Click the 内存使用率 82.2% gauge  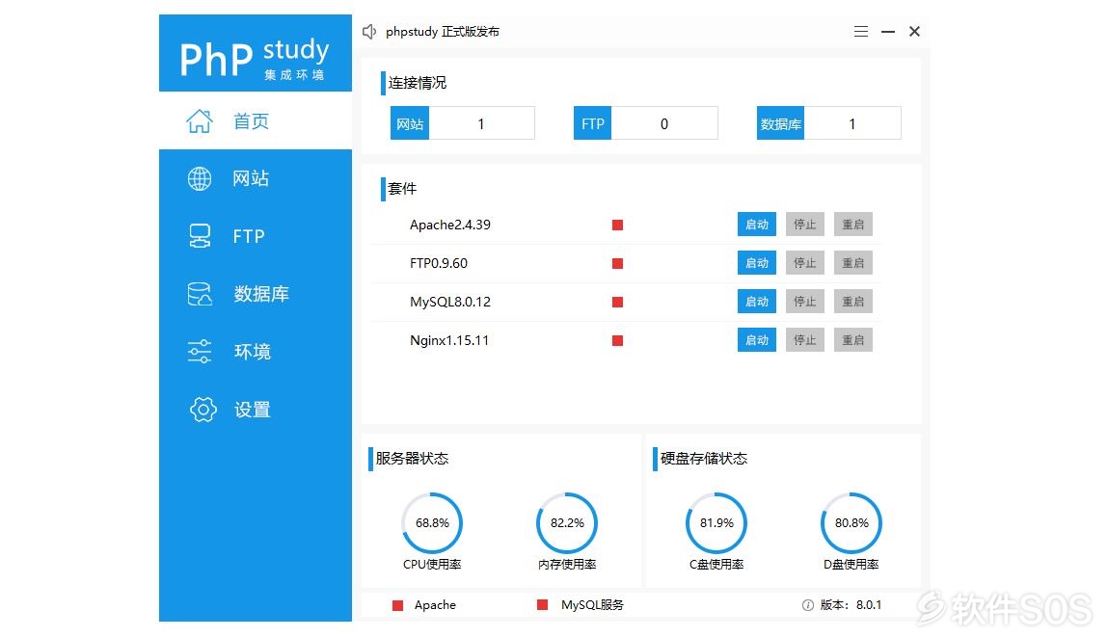click(567, 523)
